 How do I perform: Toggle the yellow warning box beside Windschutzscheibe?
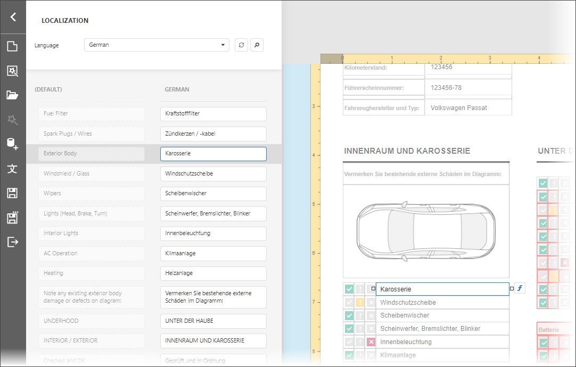[360, 303]
